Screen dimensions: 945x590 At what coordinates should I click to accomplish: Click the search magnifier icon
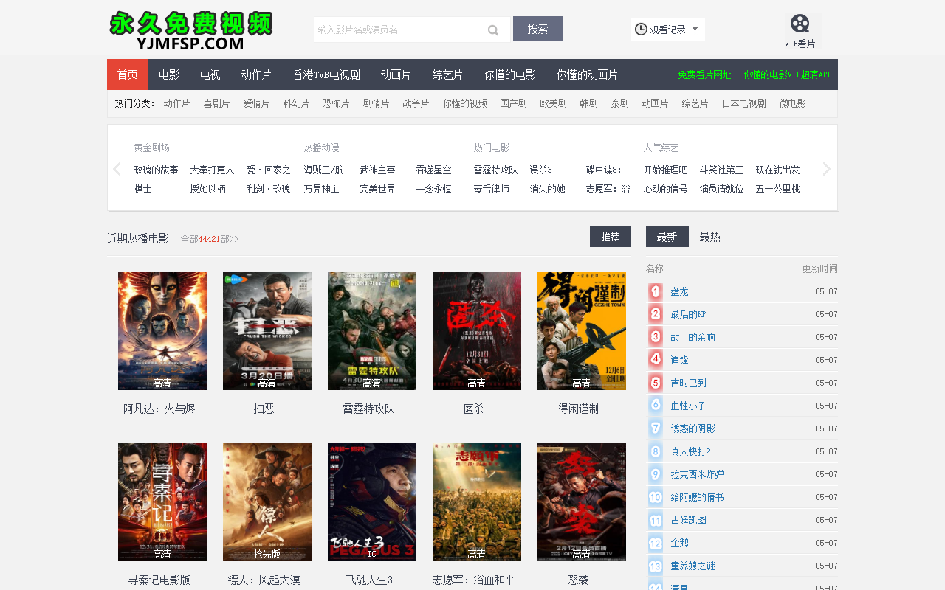point(493,30)
